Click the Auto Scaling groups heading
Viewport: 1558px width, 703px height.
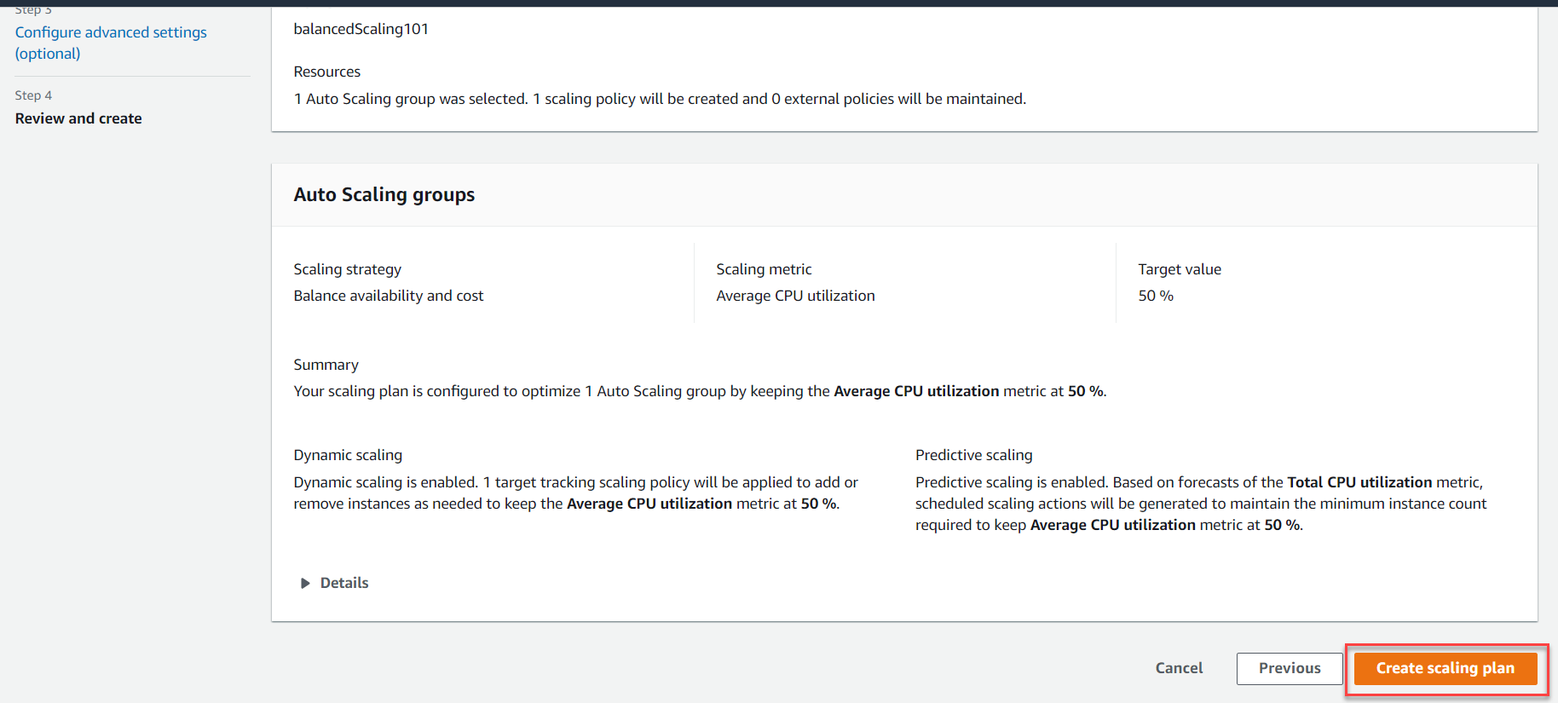coord(384,194)
